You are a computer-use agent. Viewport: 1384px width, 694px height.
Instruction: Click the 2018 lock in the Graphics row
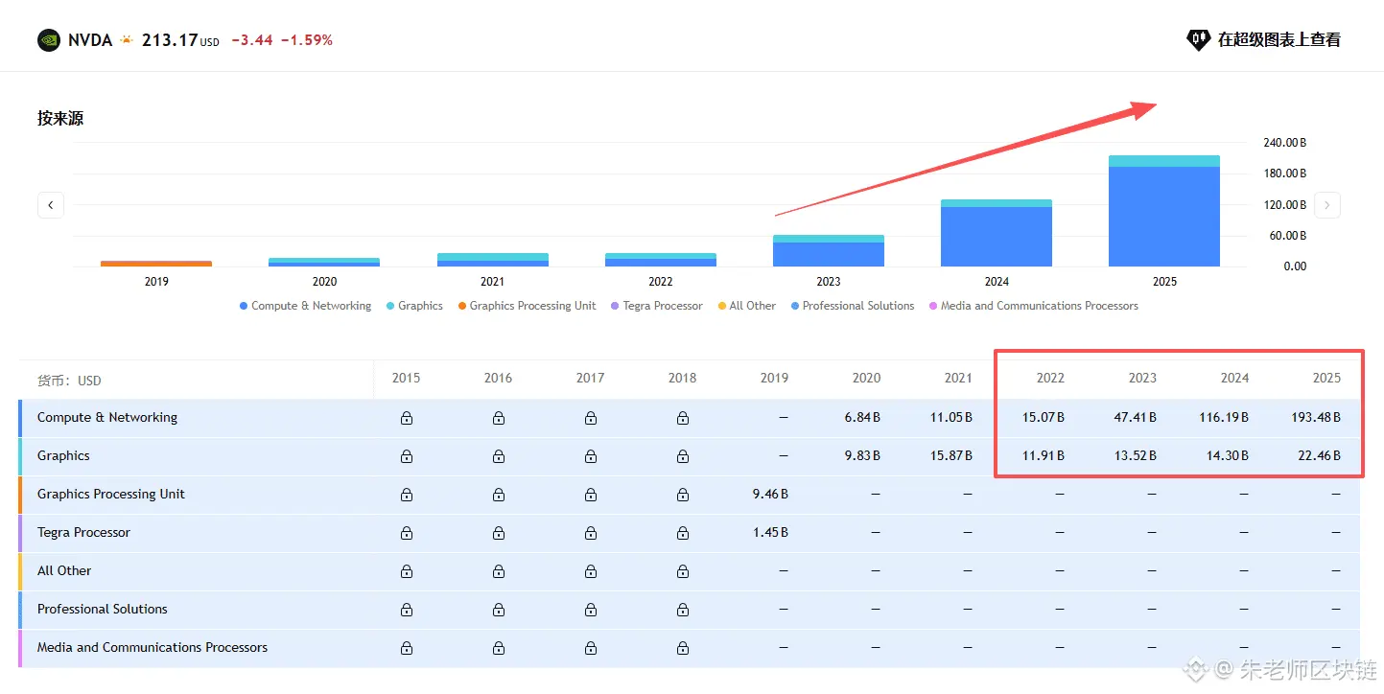tap(683, 456)
